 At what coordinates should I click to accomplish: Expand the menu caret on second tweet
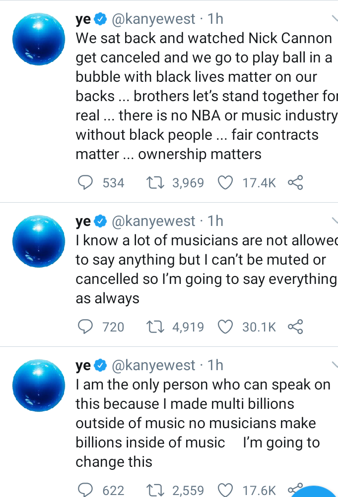click(334, 220)
